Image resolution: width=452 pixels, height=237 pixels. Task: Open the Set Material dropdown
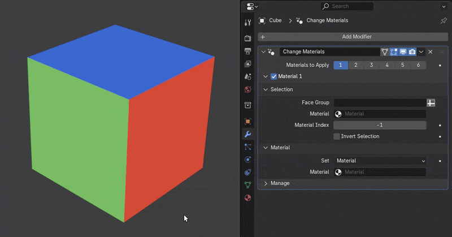(380, 161)
